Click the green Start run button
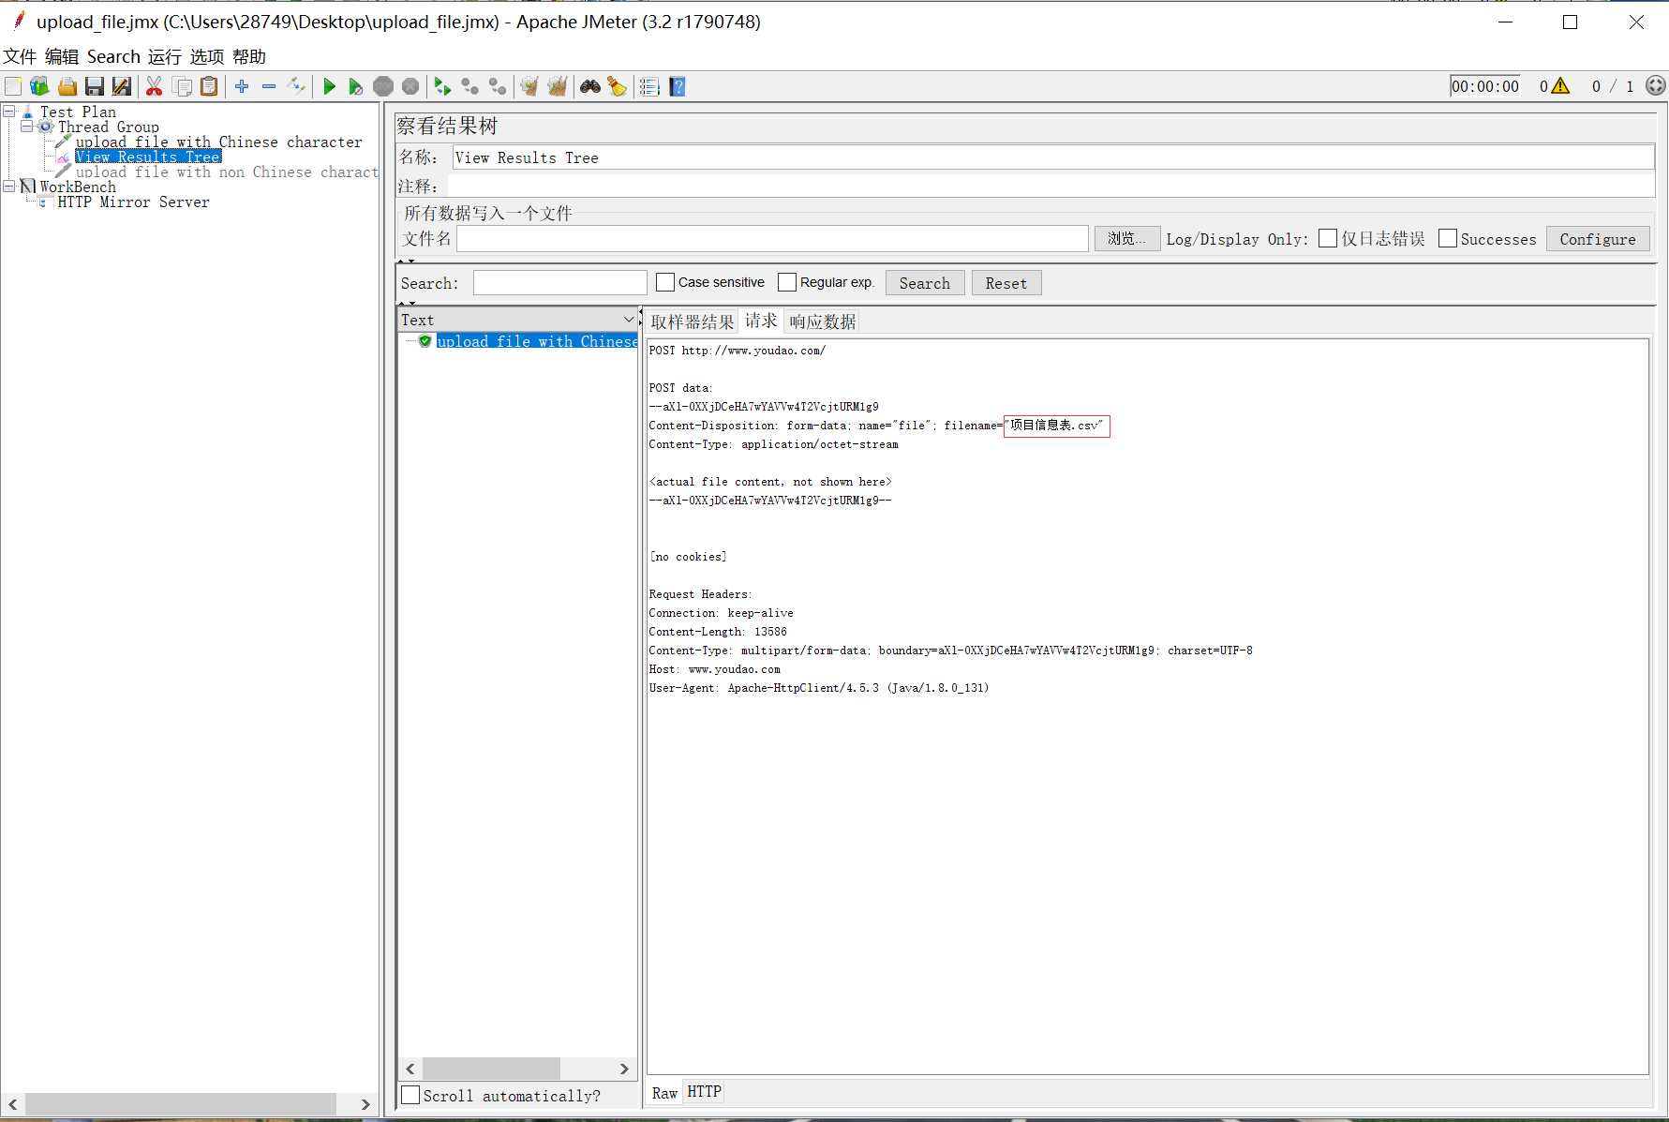1669x1122 pixels. tap(329, 87)
